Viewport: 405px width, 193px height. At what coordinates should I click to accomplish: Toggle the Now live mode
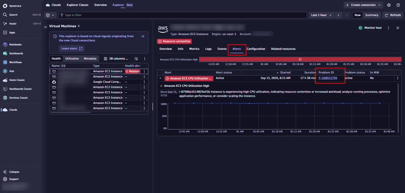pos(358,15)
